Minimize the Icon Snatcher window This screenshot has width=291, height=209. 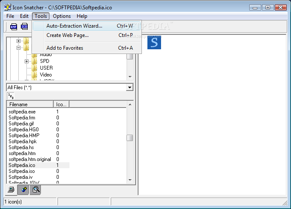click(255, 8)
